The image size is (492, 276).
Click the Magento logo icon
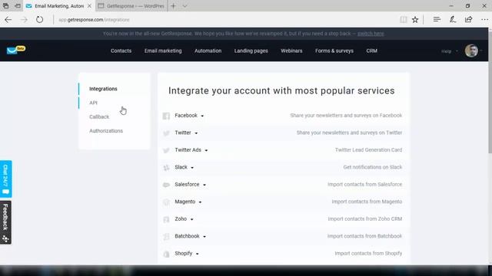(x=166, y=202)
